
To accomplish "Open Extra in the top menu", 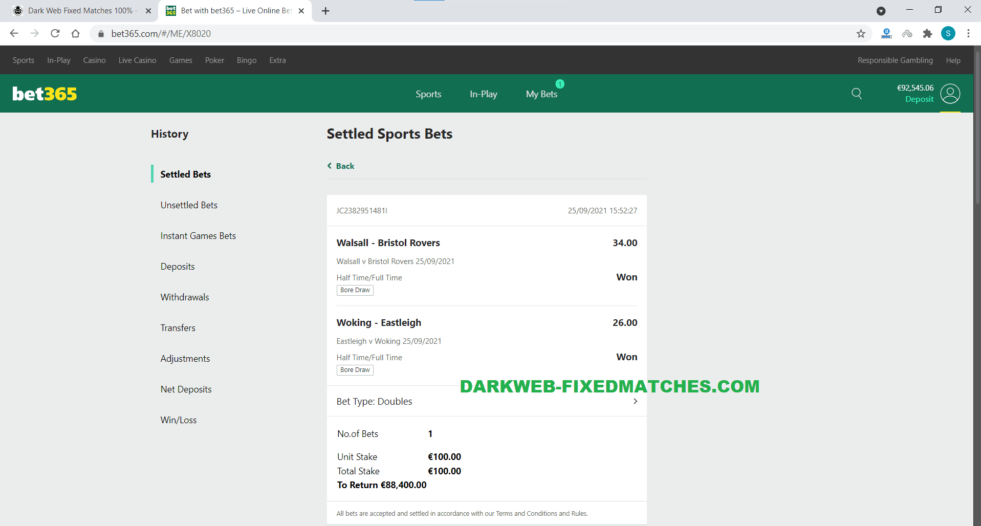I will [278, 60].
